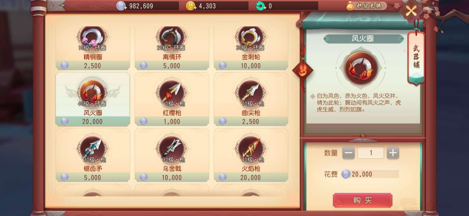Close the shop with X button
The width and height of the screenshot is (469, 216).
411,11
